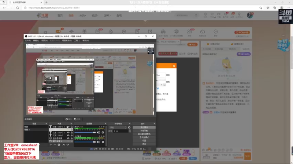Move the selected source up
This screenshot has width=293, height=164.
63,145
